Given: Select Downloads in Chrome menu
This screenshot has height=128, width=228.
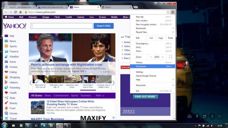Looking at the screenshot, I should [152, 66].
